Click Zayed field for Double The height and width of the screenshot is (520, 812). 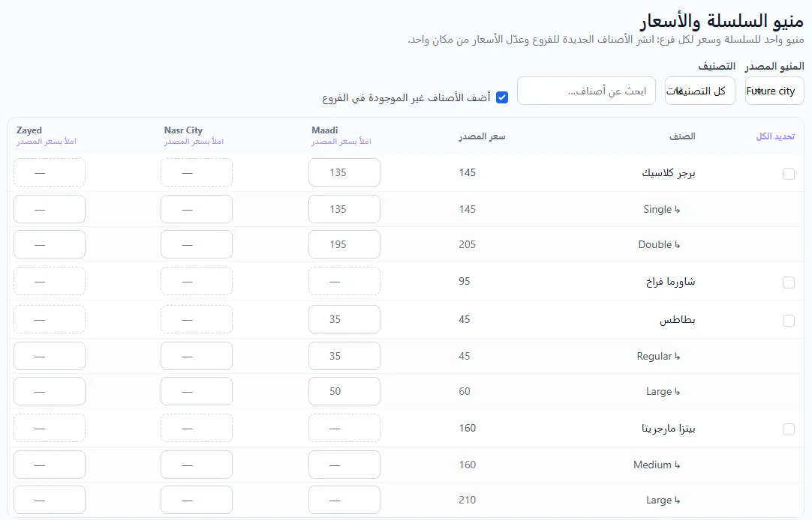click(x=50, y=244)
